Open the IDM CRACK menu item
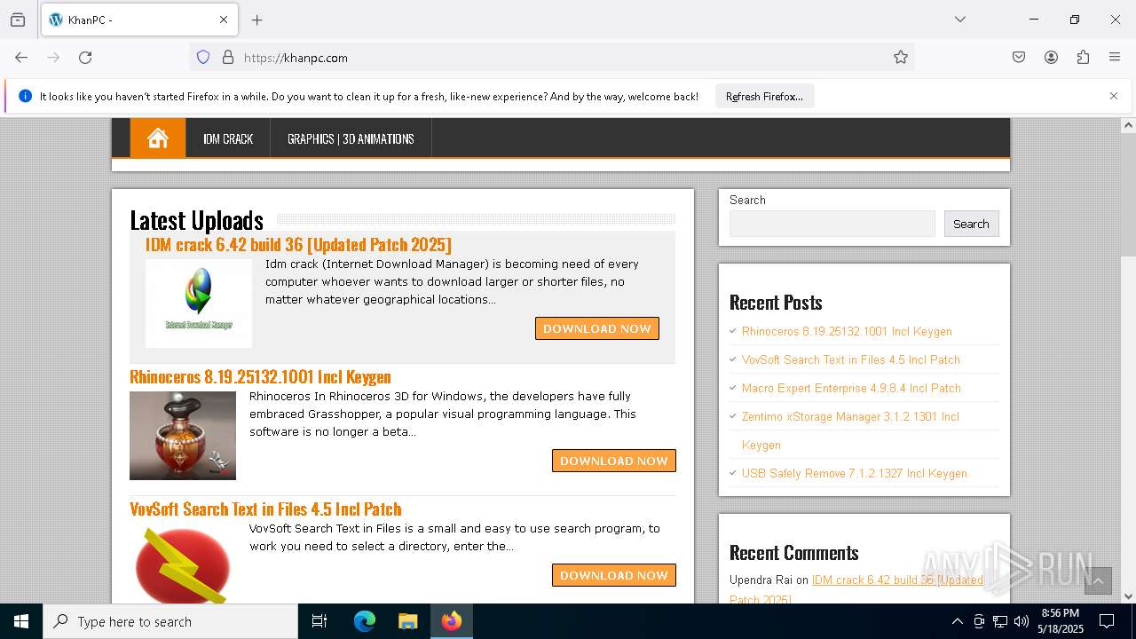Viewport: 1136px width, 639px height. pos(228,138)
